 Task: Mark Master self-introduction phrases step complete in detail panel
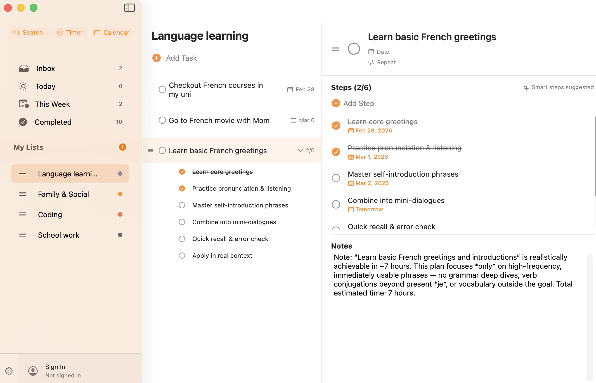click(336, 178)
